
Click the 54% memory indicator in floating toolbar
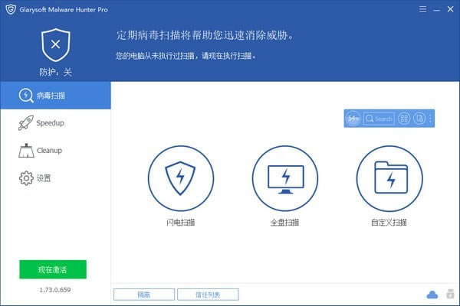click(353, 119)
